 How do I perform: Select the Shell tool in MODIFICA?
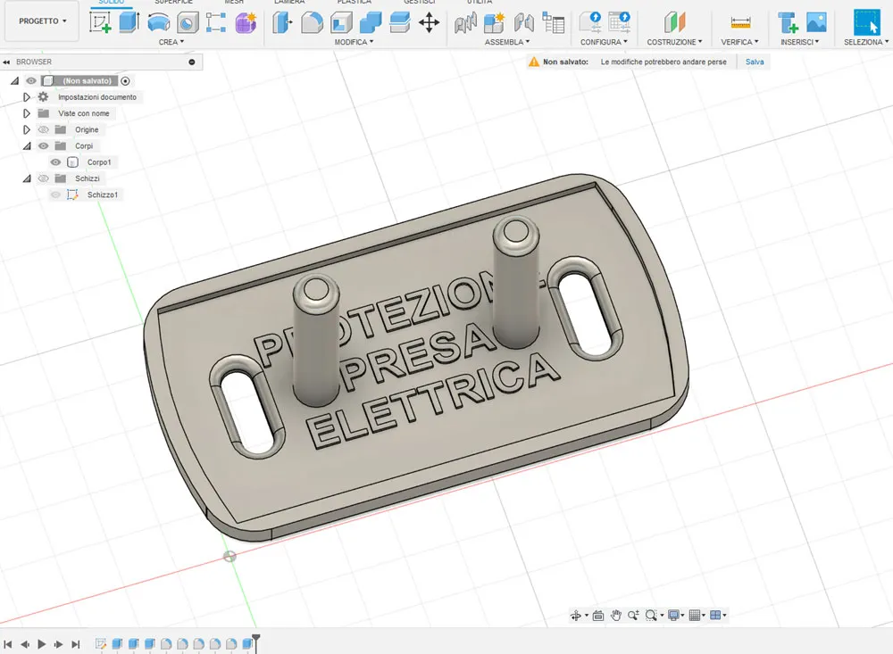pos(341,22)
